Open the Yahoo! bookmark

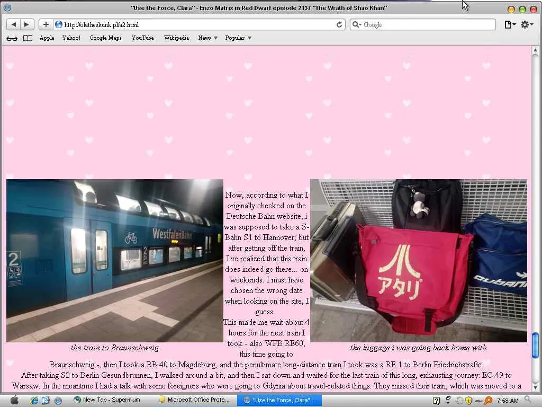[x=71, y=38]
